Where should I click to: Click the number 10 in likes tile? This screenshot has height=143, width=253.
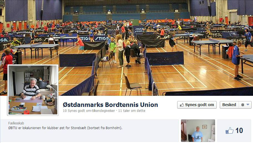tap(239, 131)
